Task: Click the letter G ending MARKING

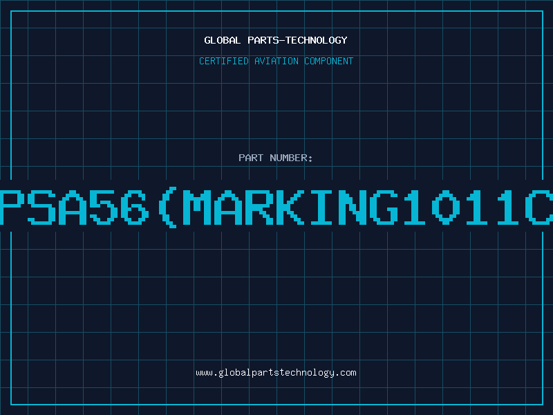Action: 384,207
